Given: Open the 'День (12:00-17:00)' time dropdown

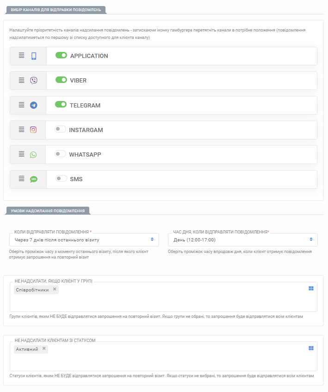Looking at the screenshot, I should click(243, 240).
